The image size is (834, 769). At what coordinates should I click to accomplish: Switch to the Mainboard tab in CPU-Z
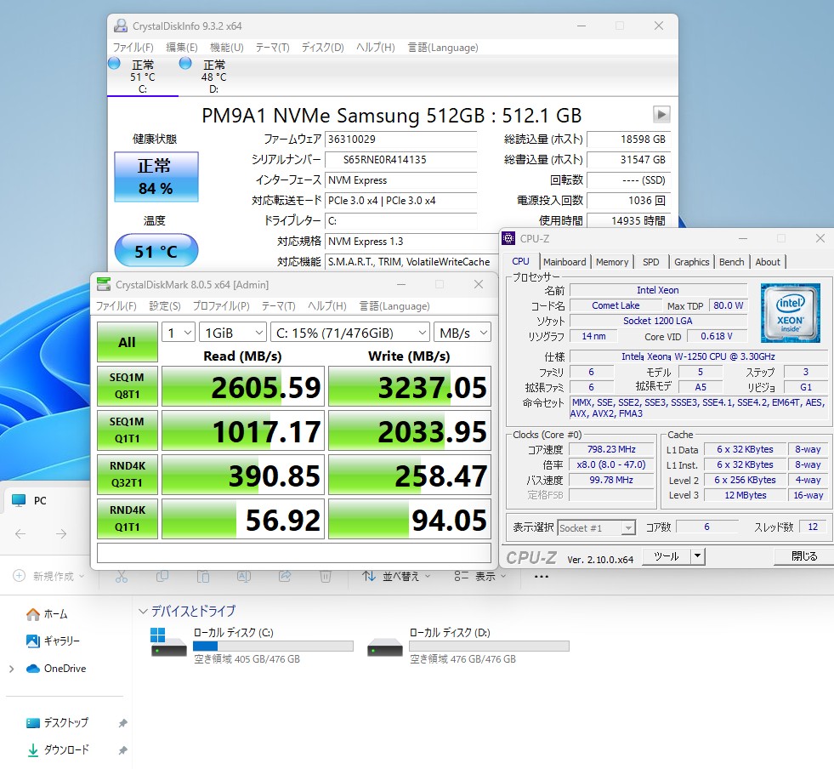point(565,262)
